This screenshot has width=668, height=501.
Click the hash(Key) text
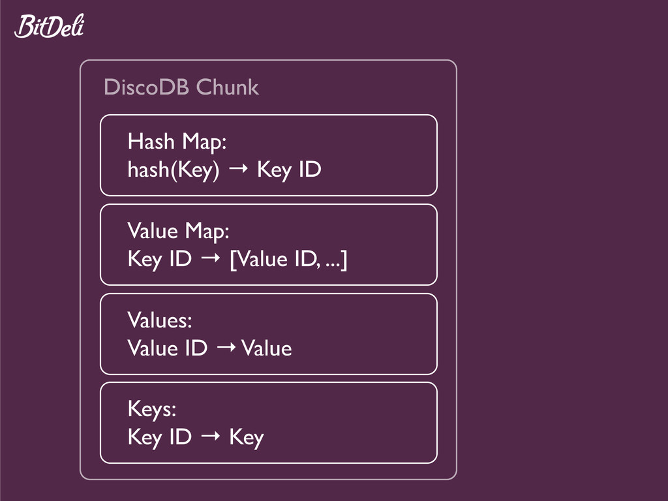click(174, 170)
